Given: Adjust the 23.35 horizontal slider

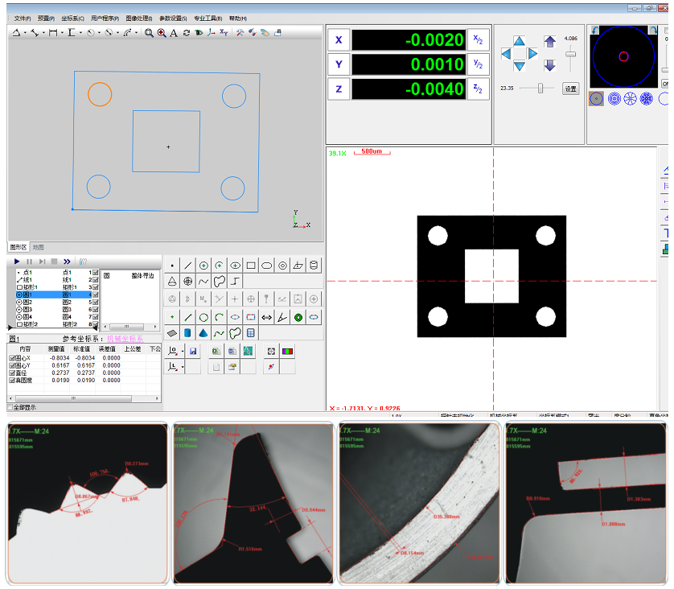Looking at the screenshot, I should 540,89.
